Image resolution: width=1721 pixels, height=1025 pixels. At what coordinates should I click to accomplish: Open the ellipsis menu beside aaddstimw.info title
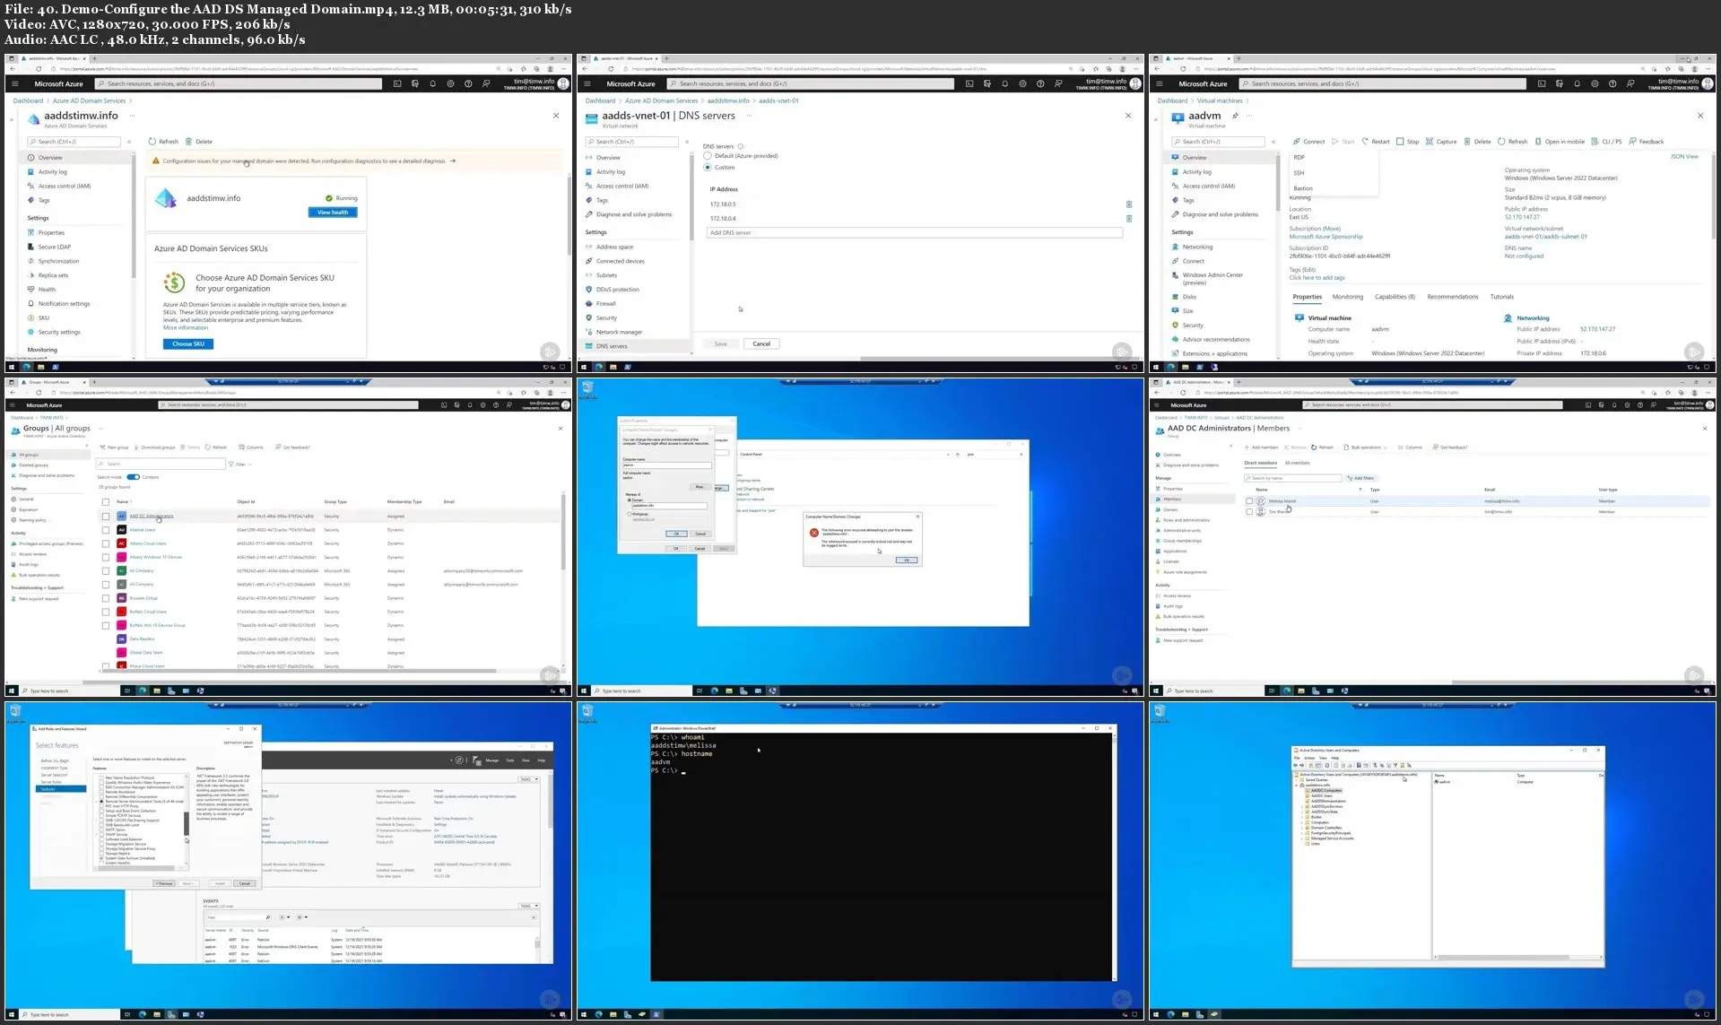pyautogui.click(x=132, y=116)
